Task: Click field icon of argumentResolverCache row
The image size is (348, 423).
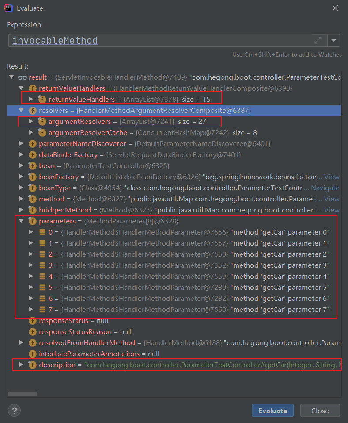Action: point(42,132)
